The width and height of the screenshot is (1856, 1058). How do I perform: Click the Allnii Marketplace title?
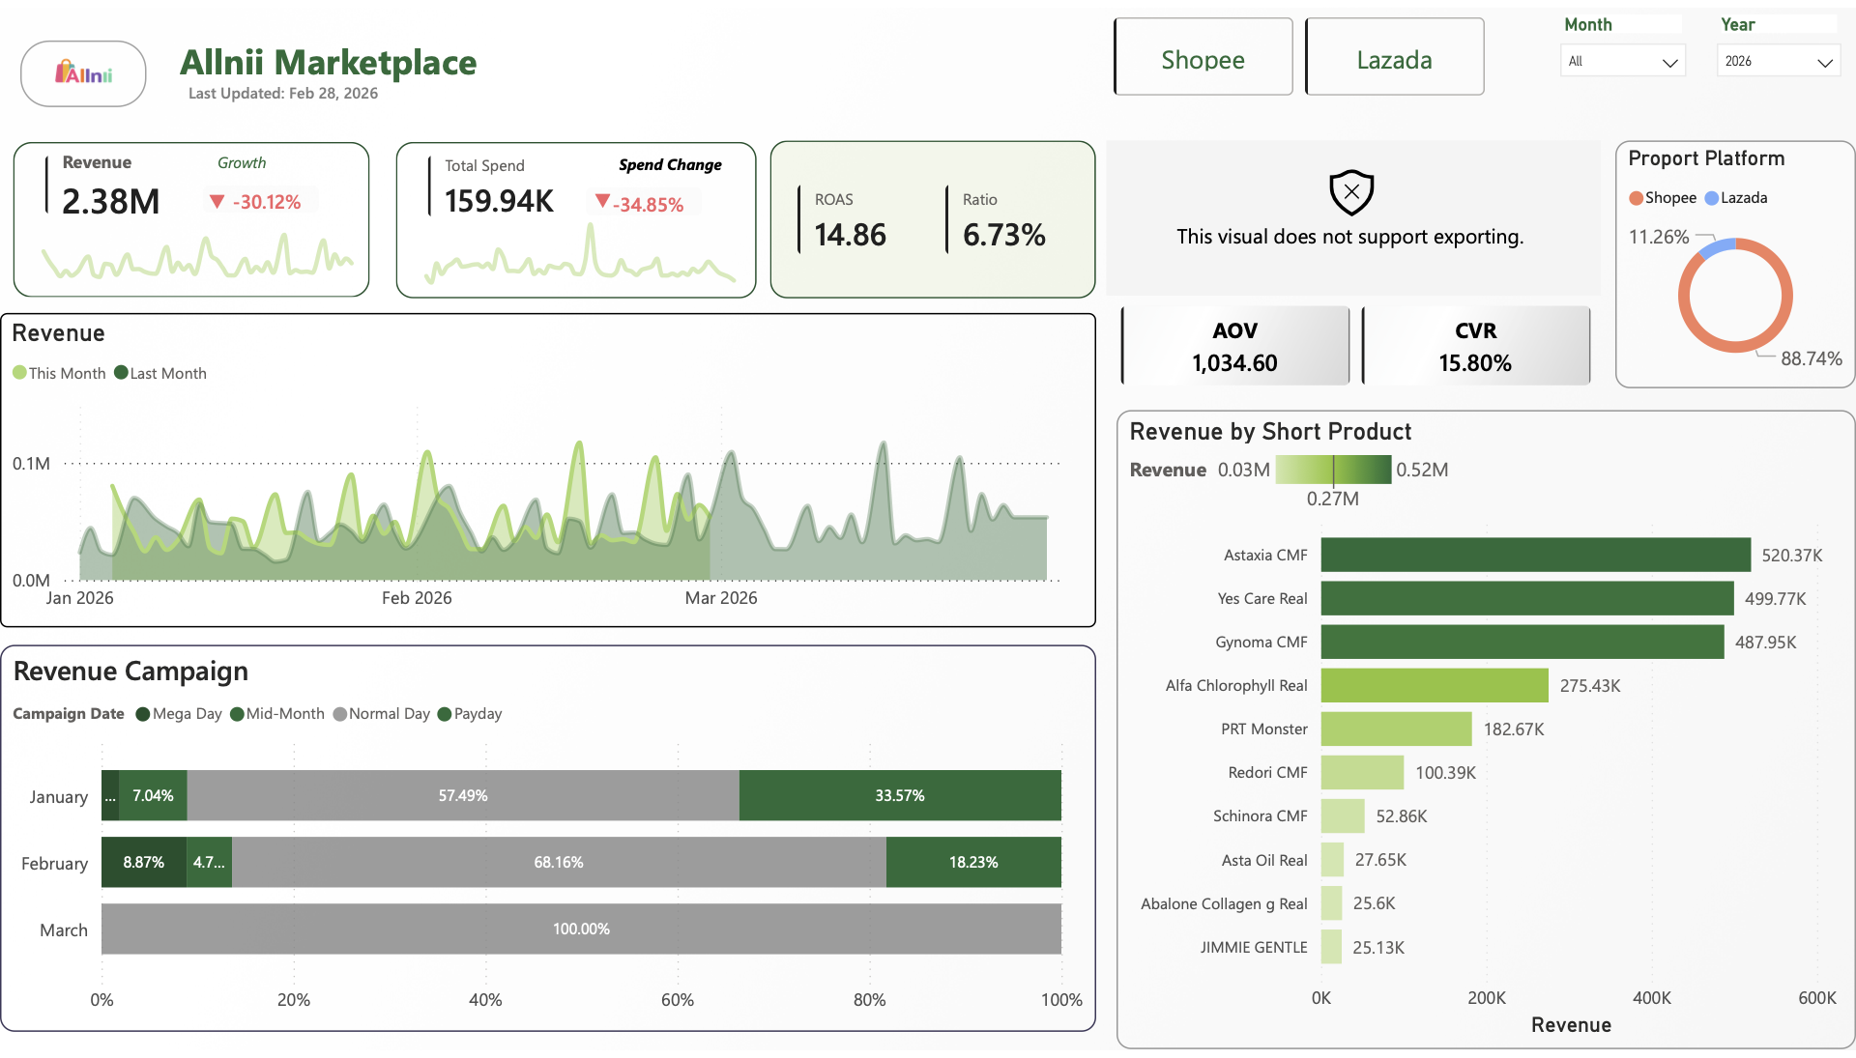328,62
